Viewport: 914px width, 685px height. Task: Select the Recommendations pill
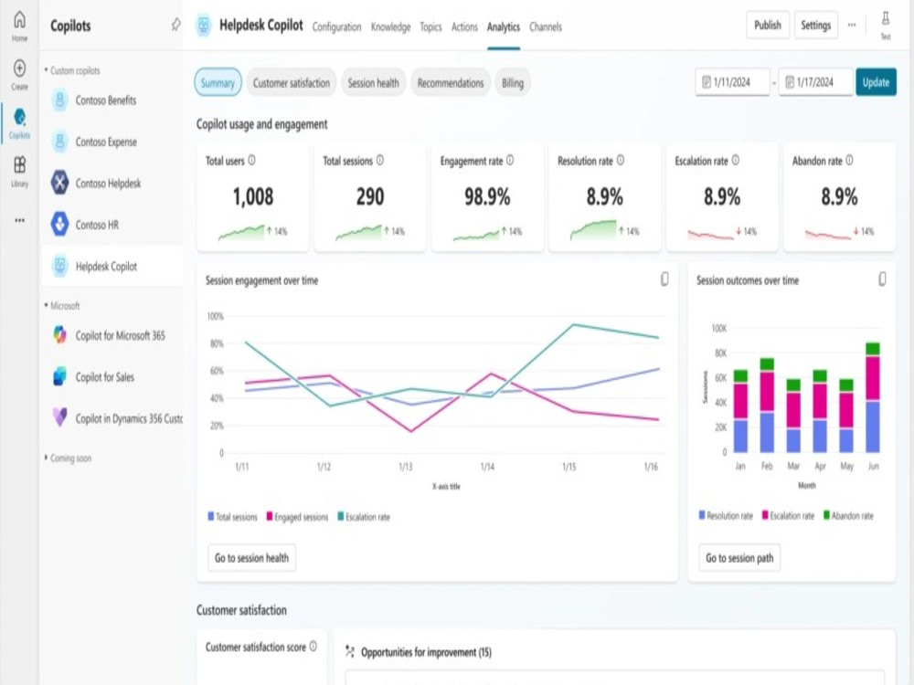451,83
